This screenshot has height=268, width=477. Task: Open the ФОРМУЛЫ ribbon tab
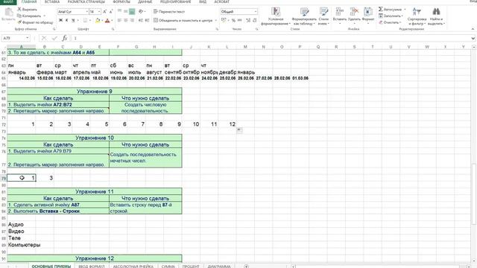(121, 1)
